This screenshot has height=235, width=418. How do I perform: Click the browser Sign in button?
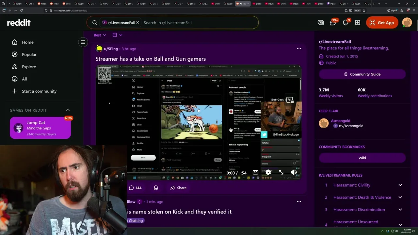point(392,10)
